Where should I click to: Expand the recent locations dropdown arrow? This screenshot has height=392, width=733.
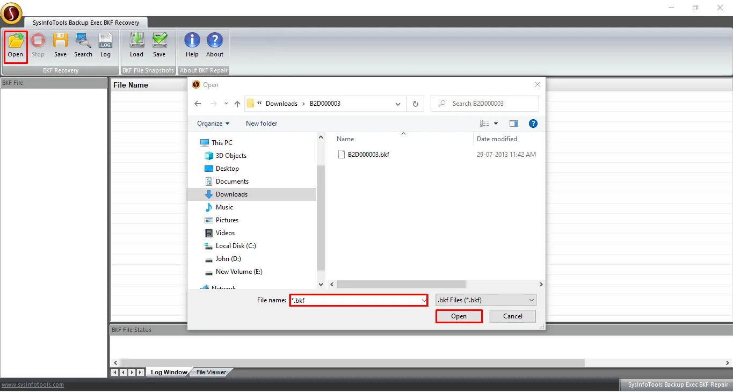pyautogui.click(x=226, y=104)
